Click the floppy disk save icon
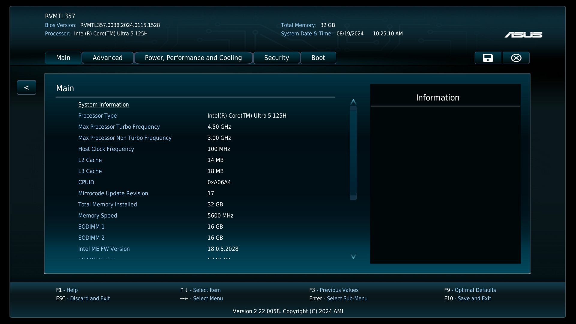Screen dimensions: 576x324 pos(488,58)
